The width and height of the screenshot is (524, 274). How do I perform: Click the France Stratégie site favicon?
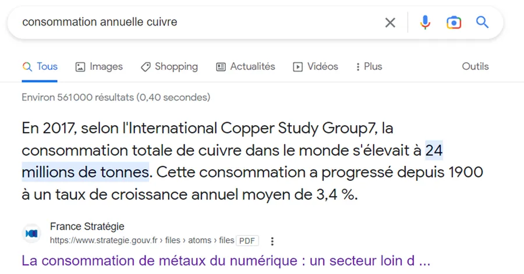(32, 233)
